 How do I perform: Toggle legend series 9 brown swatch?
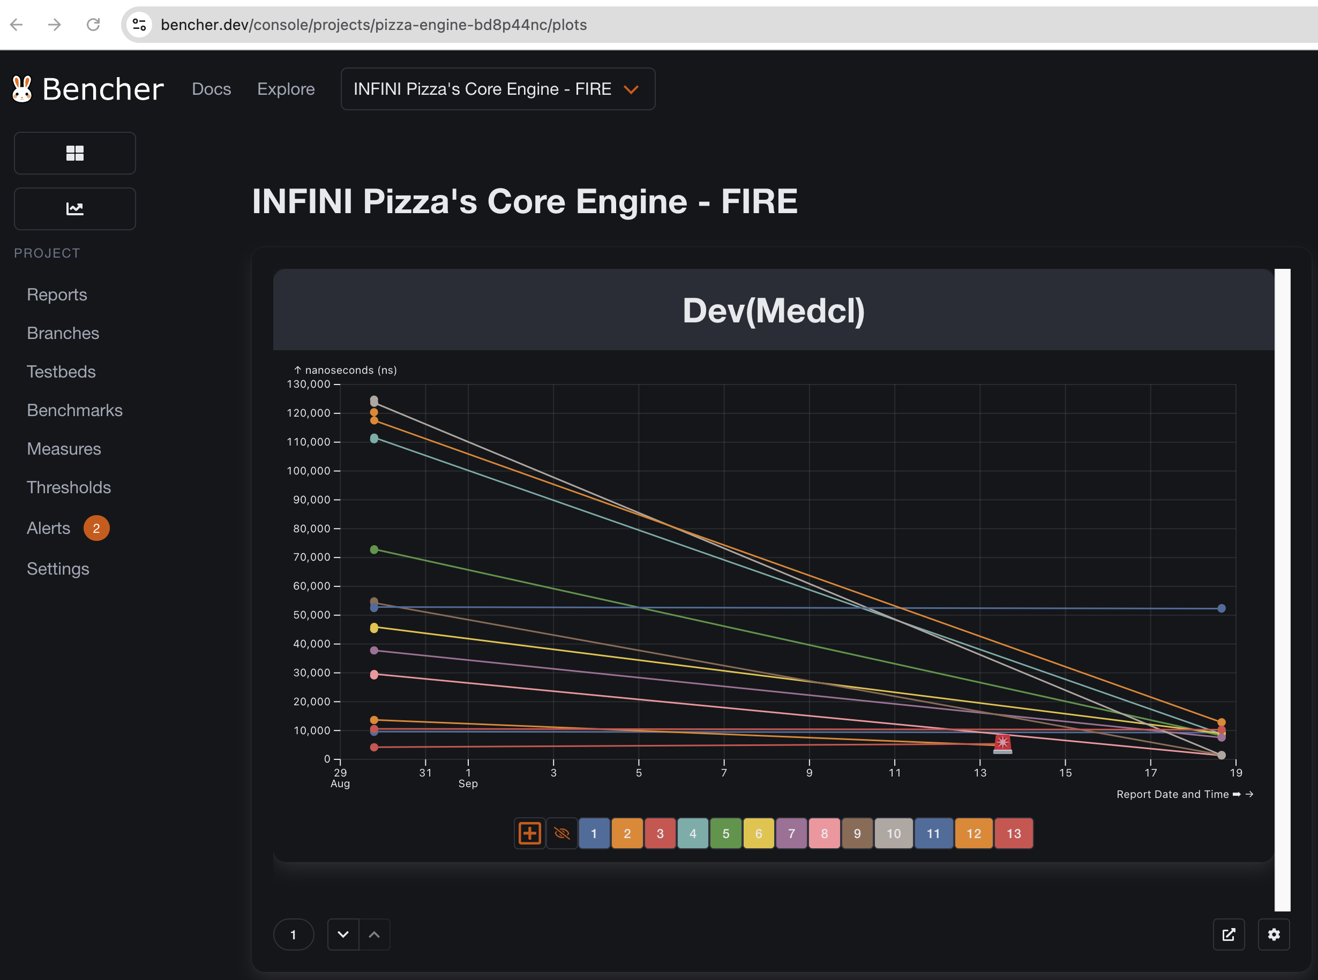coord(857,833)
